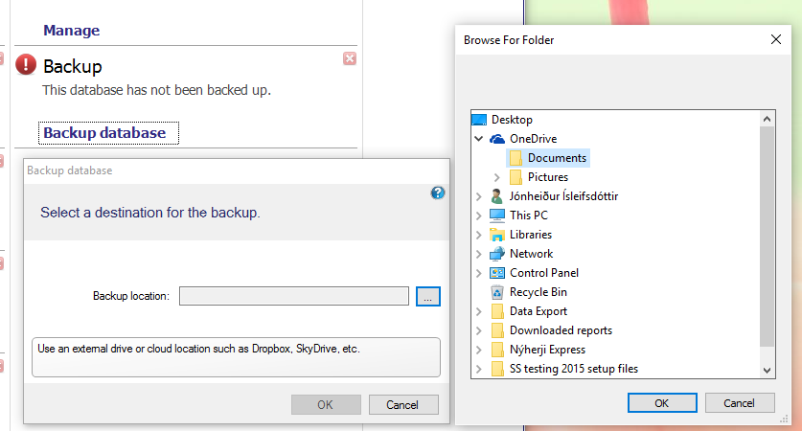The image size is (802, 431).
Task: Expand the Pictures folder node
Action: [x=496, y=177]
